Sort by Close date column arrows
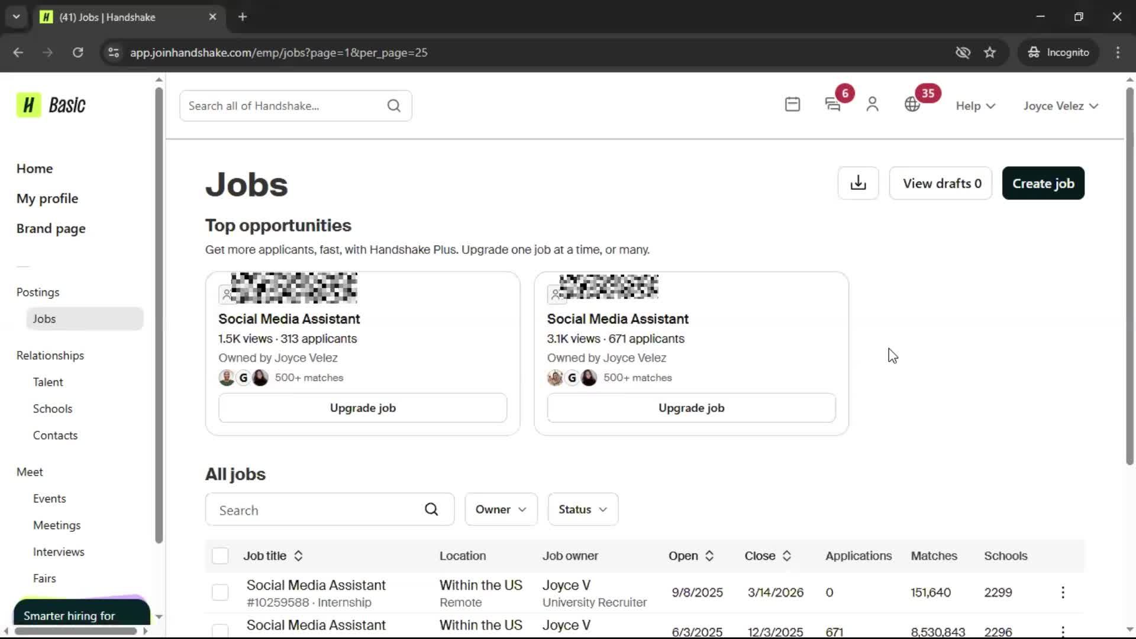The image size is (1136, 639). 787,556
